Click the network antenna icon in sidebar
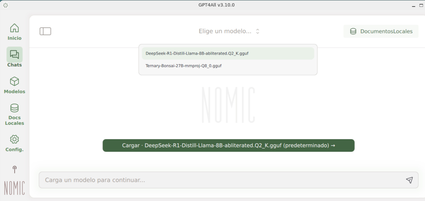 [15, 169]
